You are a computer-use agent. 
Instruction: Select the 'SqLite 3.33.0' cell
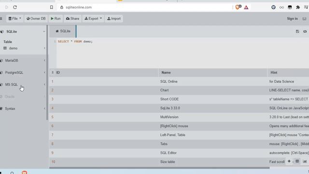170,108
